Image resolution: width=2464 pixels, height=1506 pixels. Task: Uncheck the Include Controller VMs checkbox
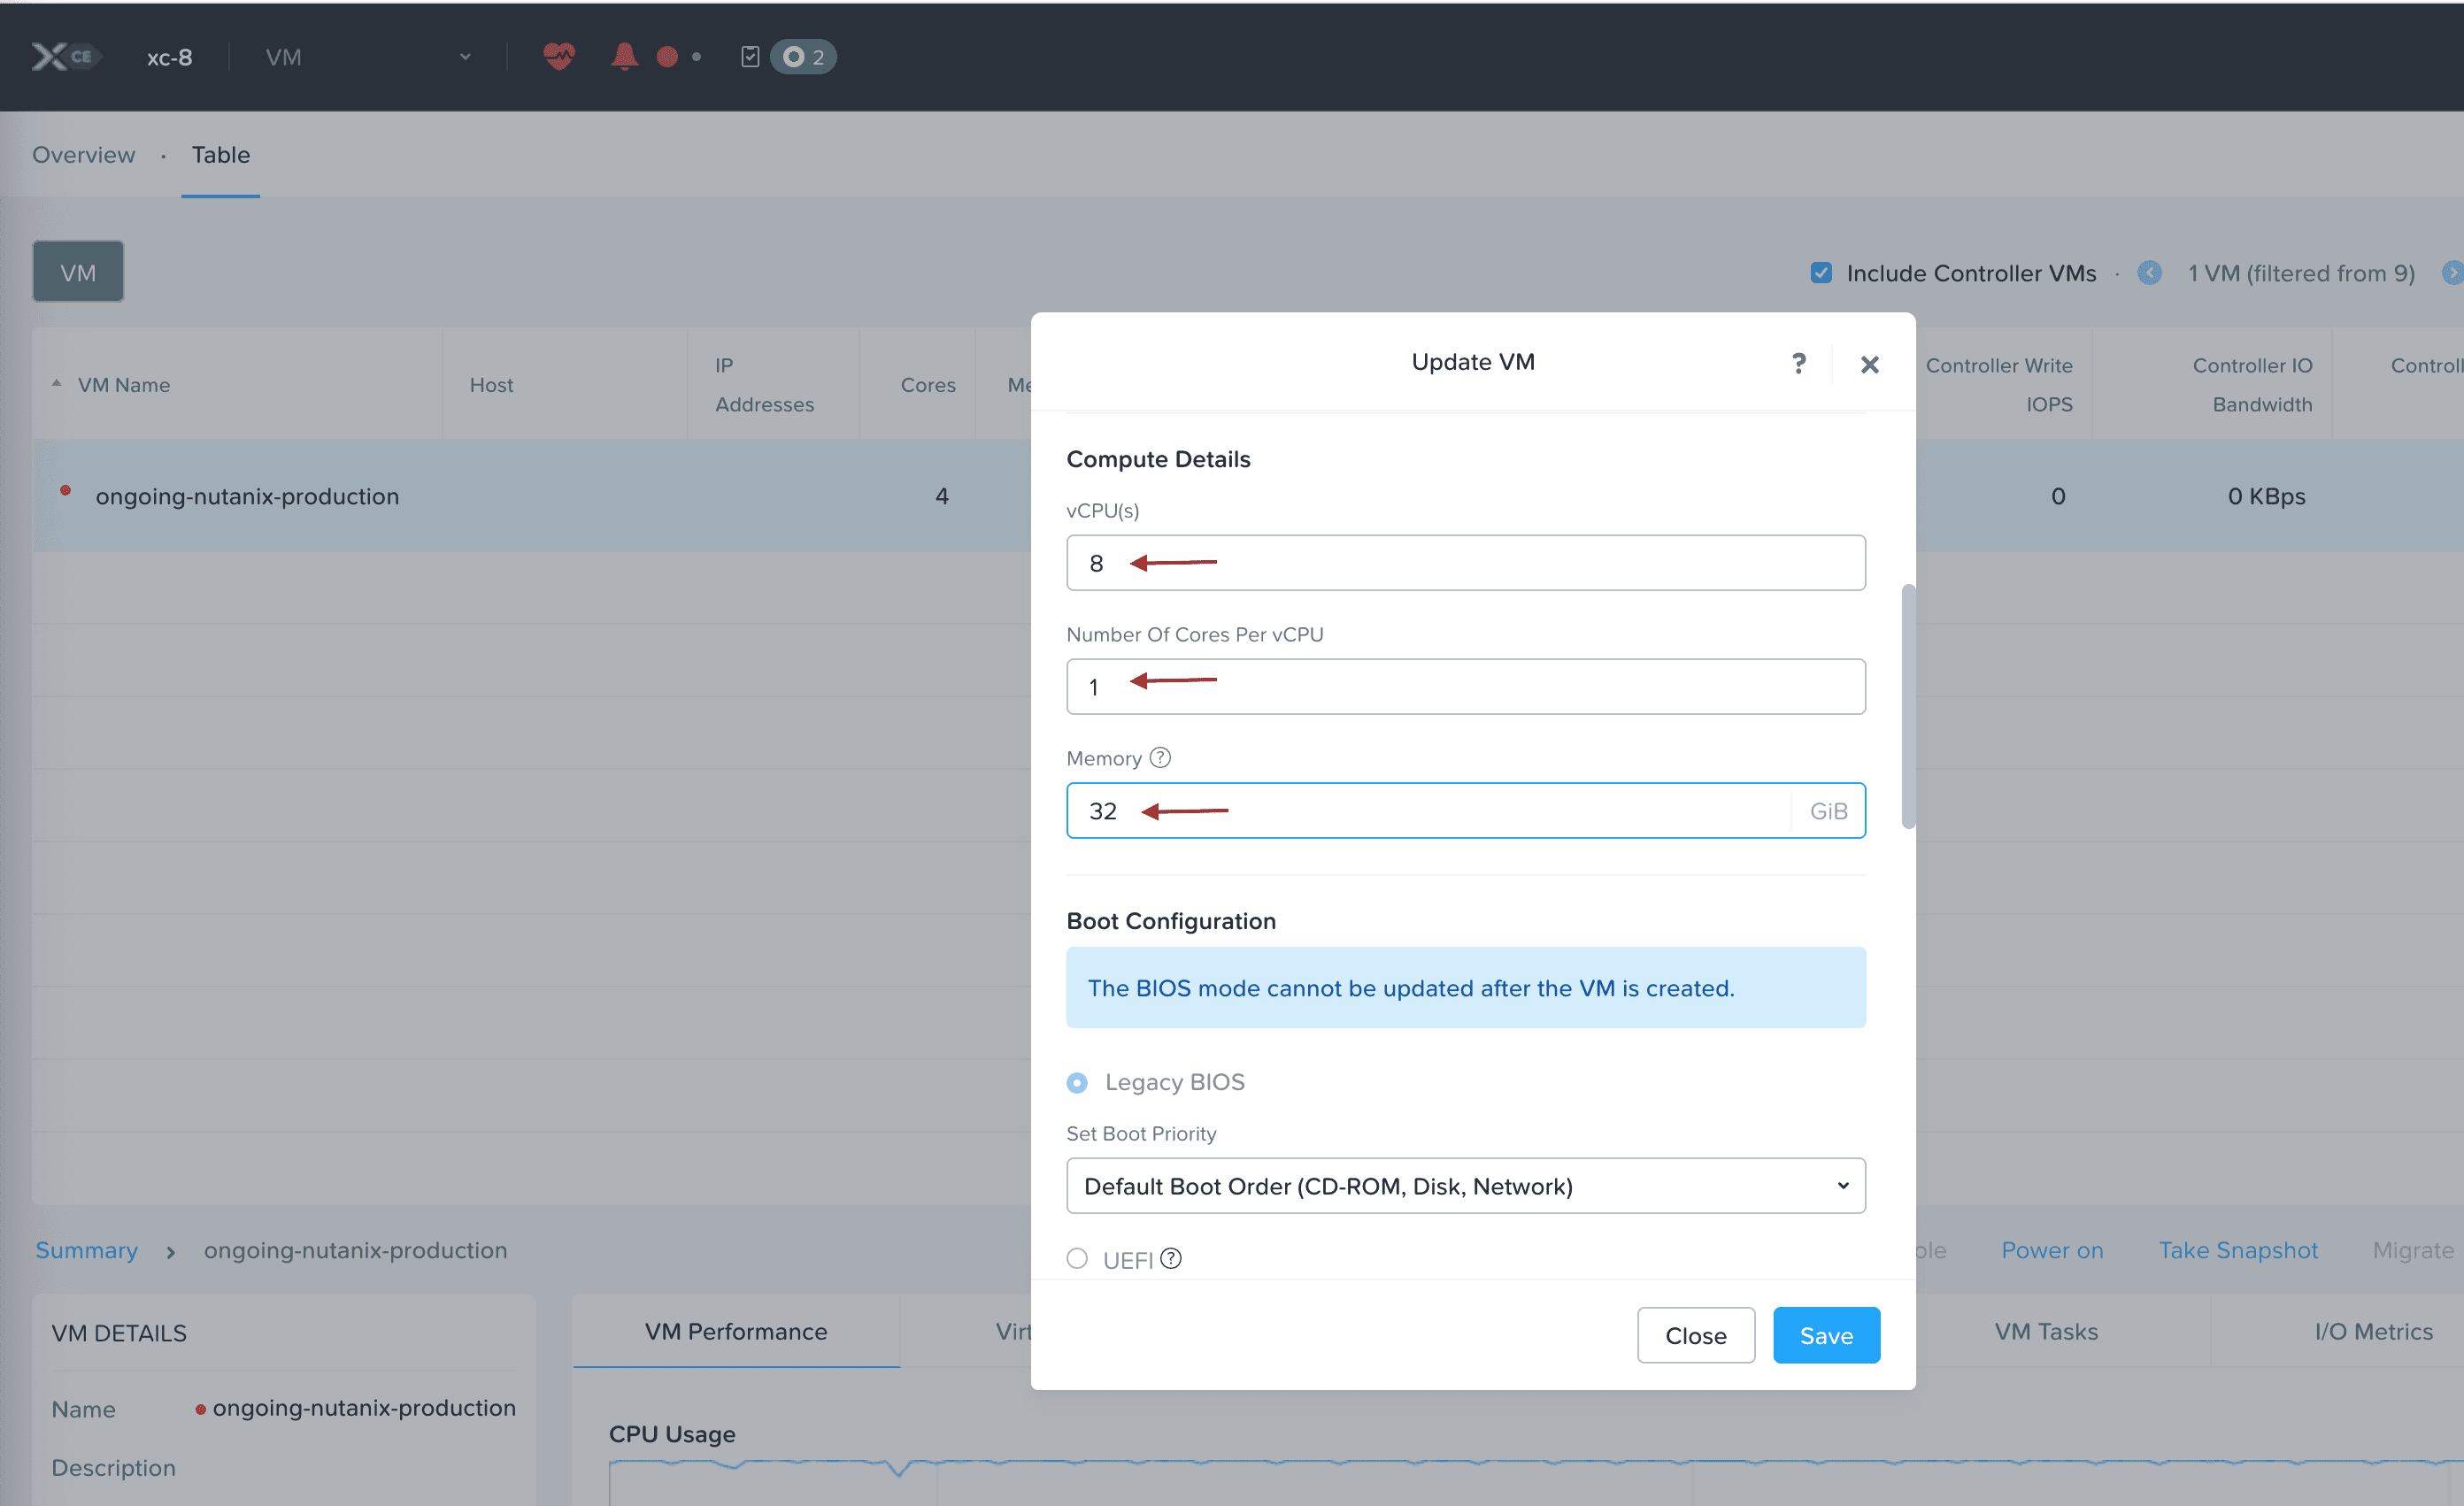(x=1822, y=271)
